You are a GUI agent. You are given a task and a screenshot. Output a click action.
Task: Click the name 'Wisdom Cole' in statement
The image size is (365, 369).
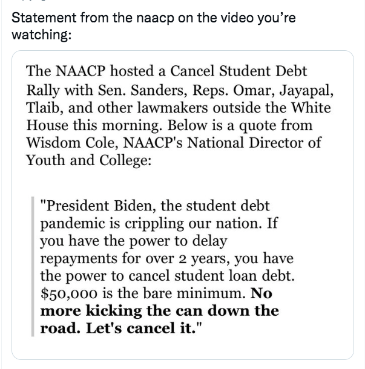coord(72,143)
